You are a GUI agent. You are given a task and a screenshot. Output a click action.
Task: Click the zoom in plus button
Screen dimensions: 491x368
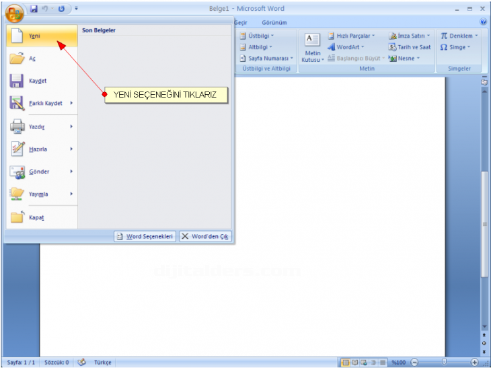tap(474, 363)
